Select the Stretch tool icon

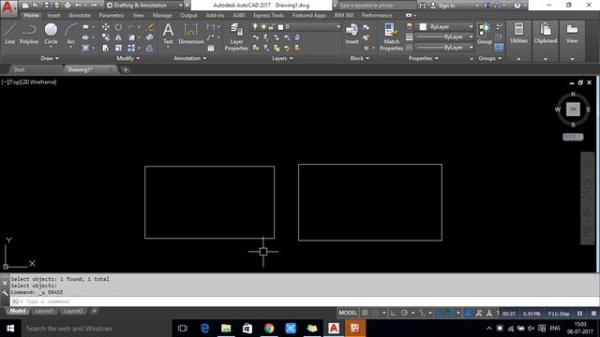pyautogui.click(x=106, y=48)
